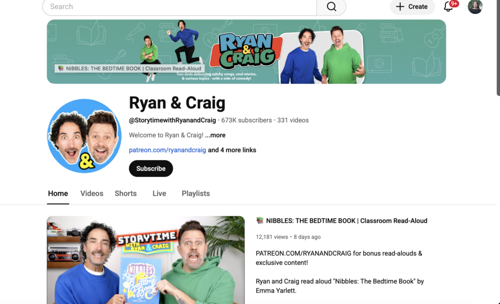Expand the 4 more links
The image size is (500, 304).
[x=231, y=150]
